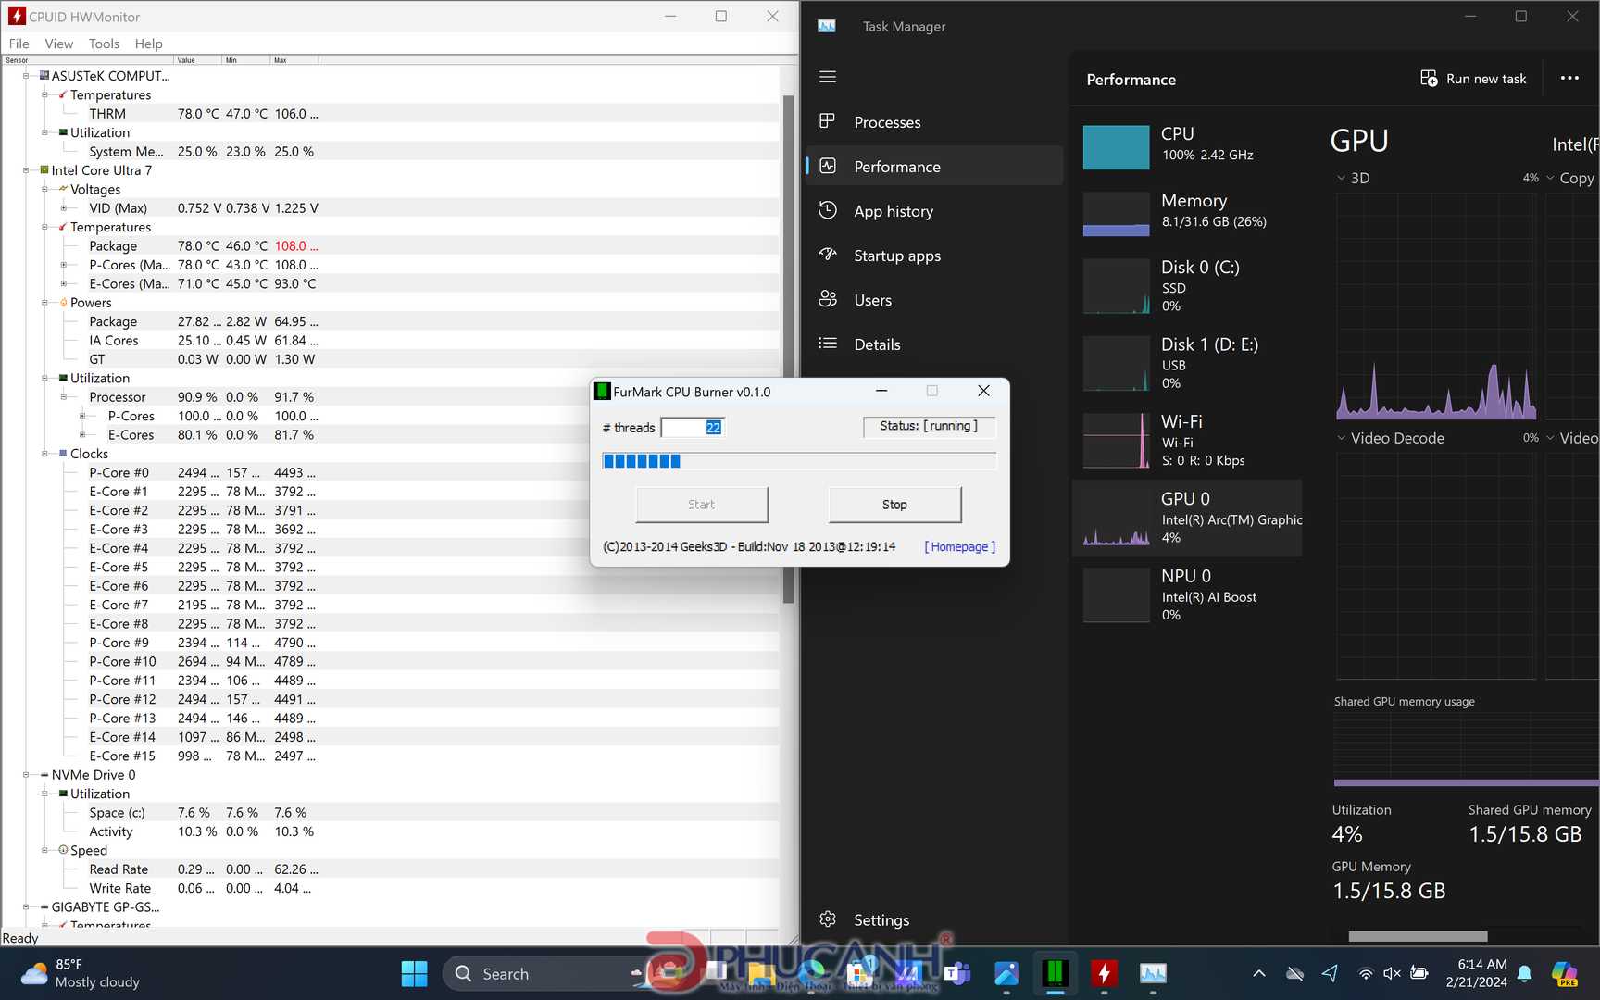This screenshot has width=1600, height=1000.
Task: Open the Processes page icon
Action: pyautogui.click(x=828, y=121)
